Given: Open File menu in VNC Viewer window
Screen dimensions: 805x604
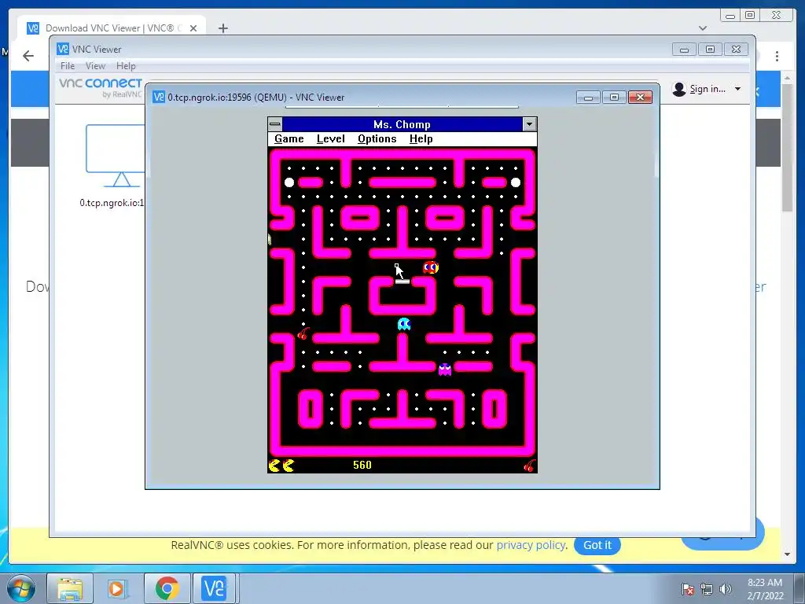Looking at the screenshot, I should [68, 66].
